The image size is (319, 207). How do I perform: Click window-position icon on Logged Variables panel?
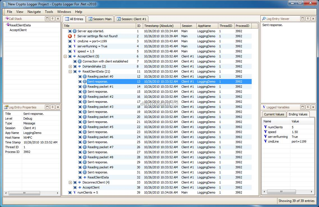click(x=302, y=107)
